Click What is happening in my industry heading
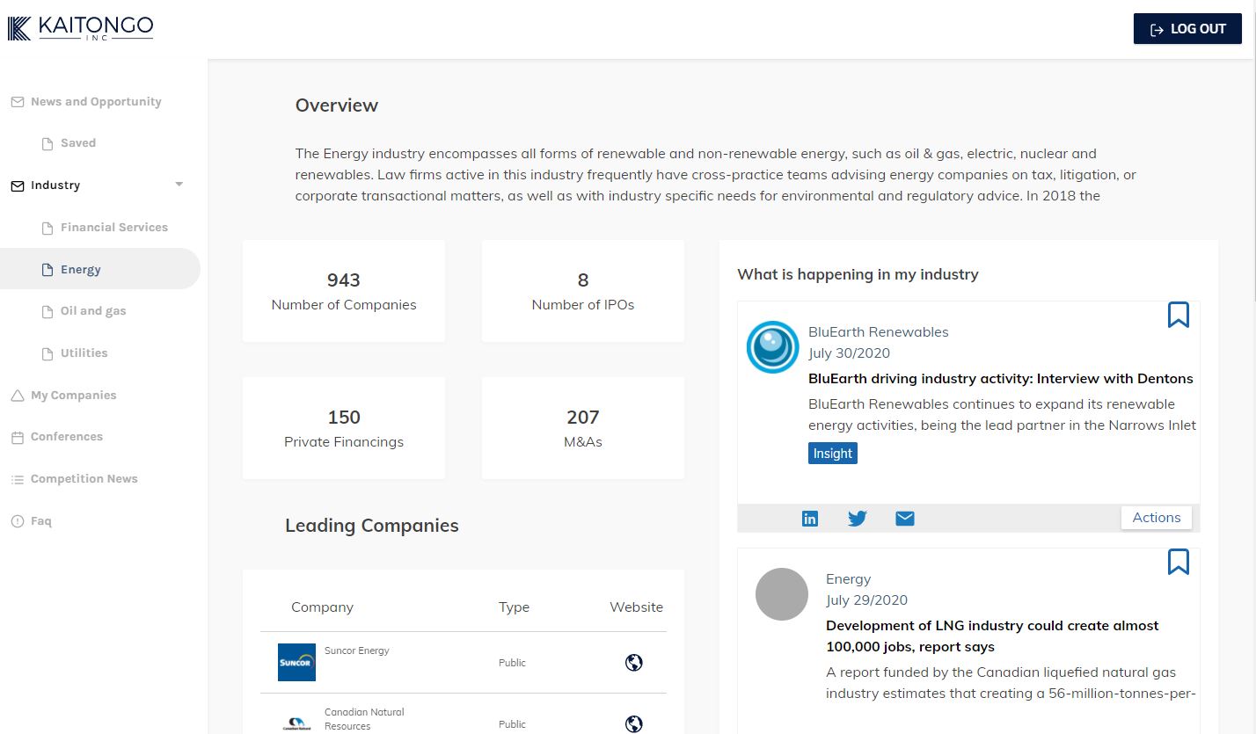The image size is (1256, 734). click(x=858, y=274)
